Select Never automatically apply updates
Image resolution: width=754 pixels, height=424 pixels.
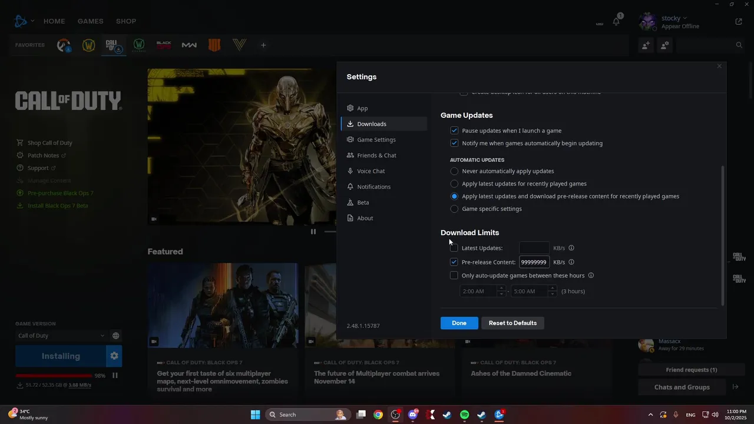tap(454, 171)
